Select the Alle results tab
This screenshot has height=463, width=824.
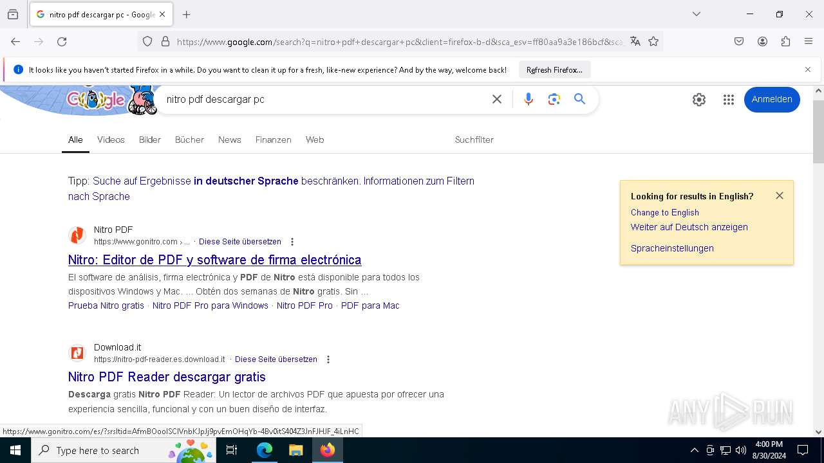pos(75,140)
